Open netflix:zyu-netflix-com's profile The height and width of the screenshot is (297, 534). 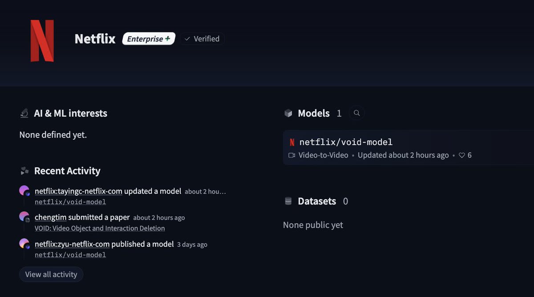[72, 244]
